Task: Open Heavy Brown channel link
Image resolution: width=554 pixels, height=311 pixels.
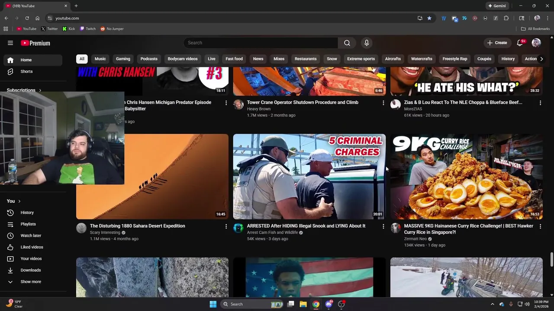Action: tap(259, 109)
